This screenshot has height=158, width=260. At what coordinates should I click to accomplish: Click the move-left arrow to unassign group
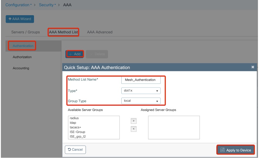pos(133,129)
